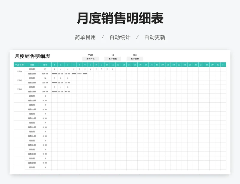Select 产品2 销售金额 item label
240x184 pixels.
32,83
